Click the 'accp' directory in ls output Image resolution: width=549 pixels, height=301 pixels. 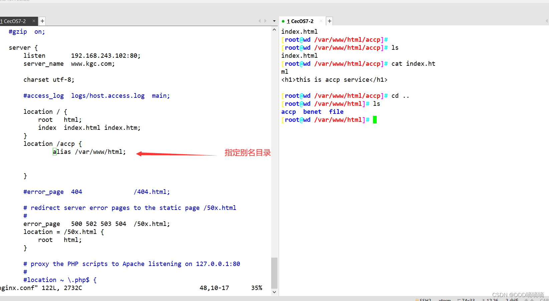click(289, 112)
